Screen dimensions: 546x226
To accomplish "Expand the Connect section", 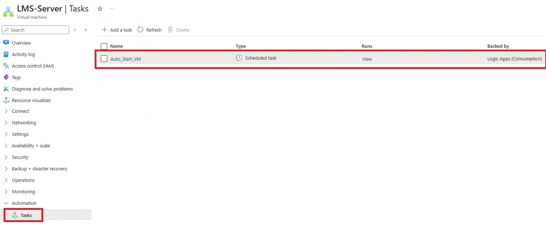I will 6,111.
